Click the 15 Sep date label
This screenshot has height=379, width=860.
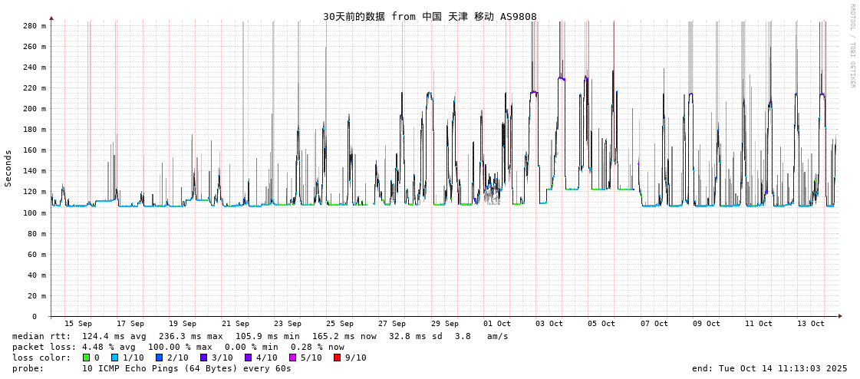click(77, 324)
